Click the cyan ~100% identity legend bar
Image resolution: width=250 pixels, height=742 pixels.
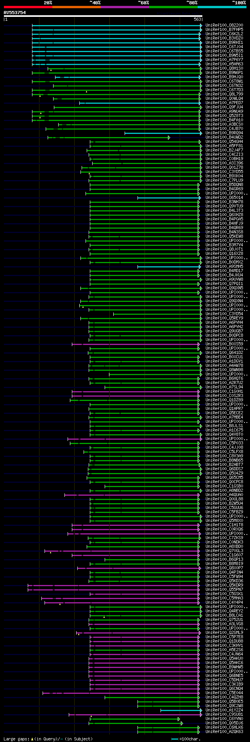tap(222, 7)
